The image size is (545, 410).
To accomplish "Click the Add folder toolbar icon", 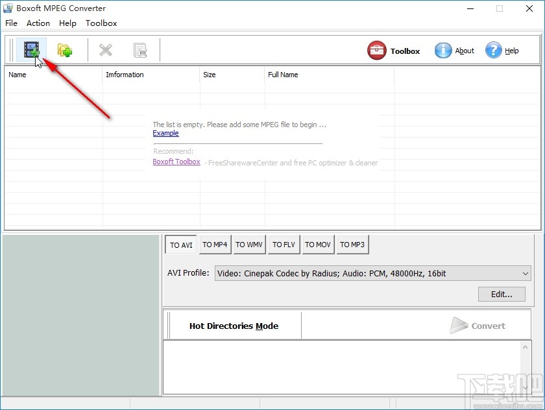I will click(x=64, y=49).
